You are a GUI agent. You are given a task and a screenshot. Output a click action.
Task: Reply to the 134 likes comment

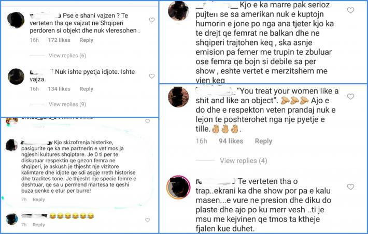(x=87, y=89)
